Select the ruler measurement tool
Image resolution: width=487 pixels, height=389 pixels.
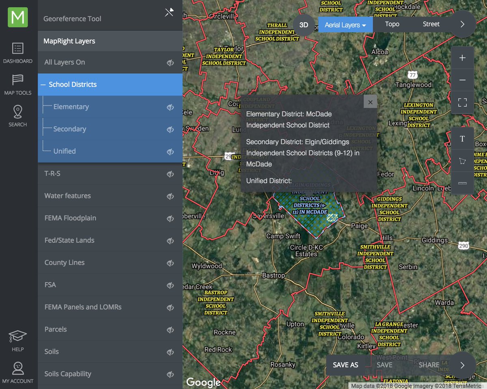point(462,183)
